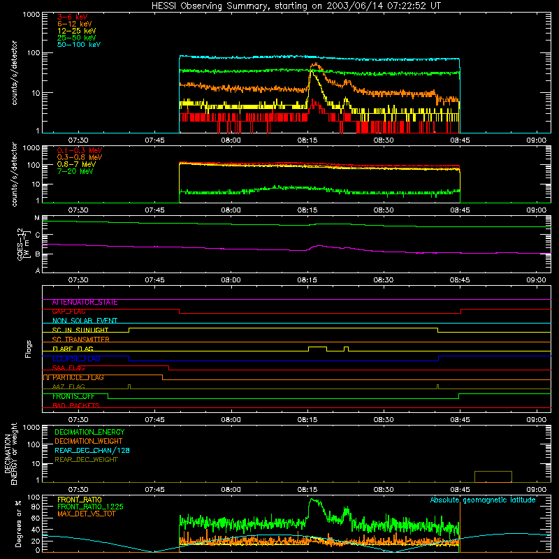Click the 0.3-0.8 MeV legend entry

(80, 157)
